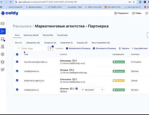Uncheck the info@sholms.ru lead checkbox
The width and height of the screenshot is (149, 115).
17,90
